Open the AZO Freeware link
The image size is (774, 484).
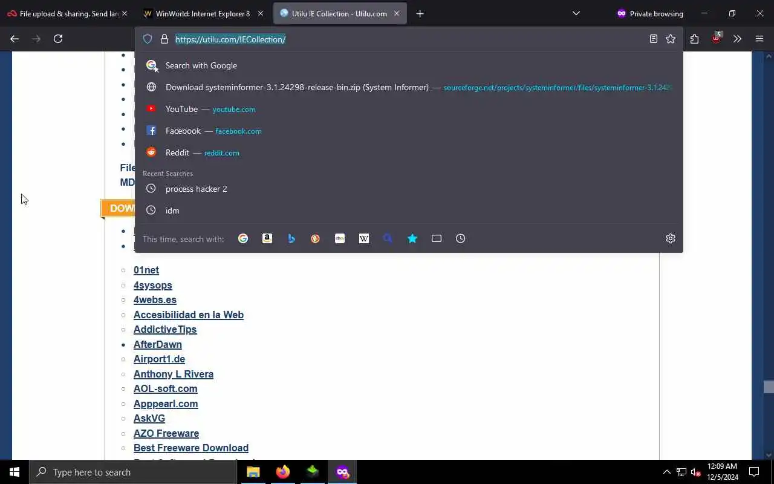point(166,433)
